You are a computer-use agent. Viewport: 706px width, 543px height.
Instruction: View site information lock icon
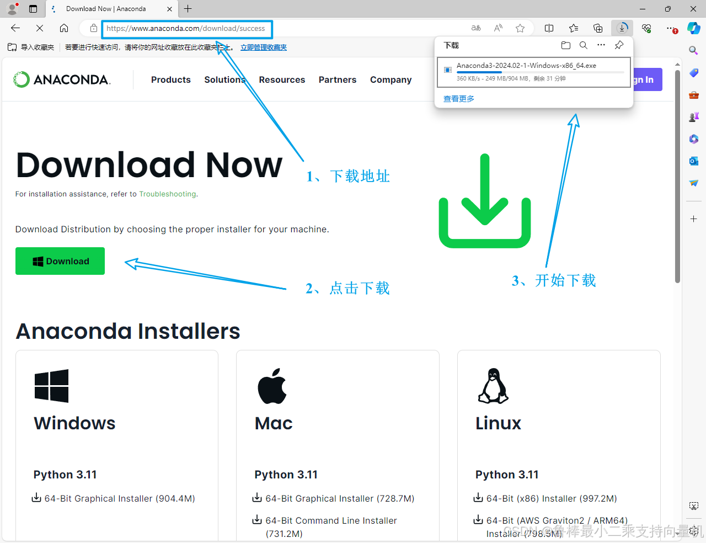[94, 28]
